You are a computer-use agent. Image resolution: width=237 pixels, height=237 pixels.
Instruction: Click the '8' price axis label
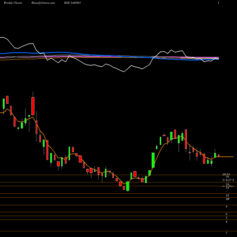pos(227,207)
